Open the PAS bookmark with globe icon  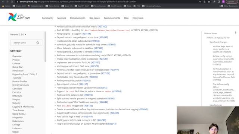[137, 6]
